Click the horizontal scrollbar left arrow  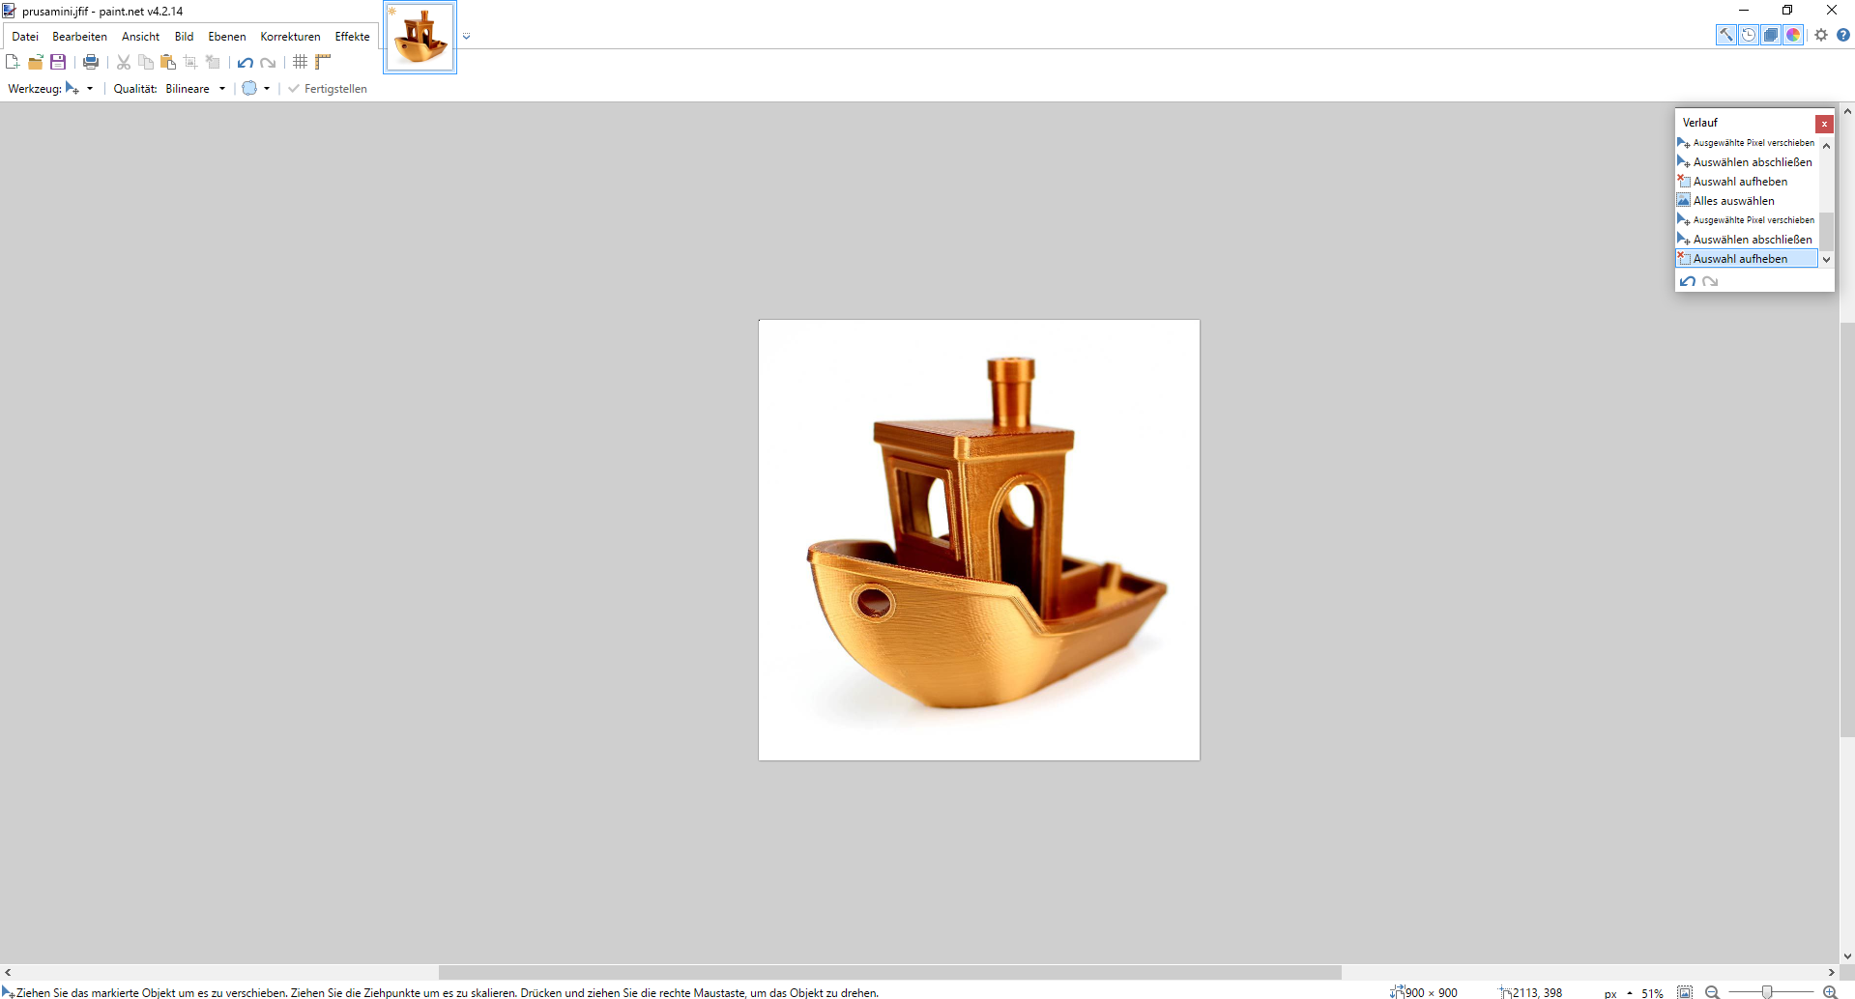tap(8, 972)
